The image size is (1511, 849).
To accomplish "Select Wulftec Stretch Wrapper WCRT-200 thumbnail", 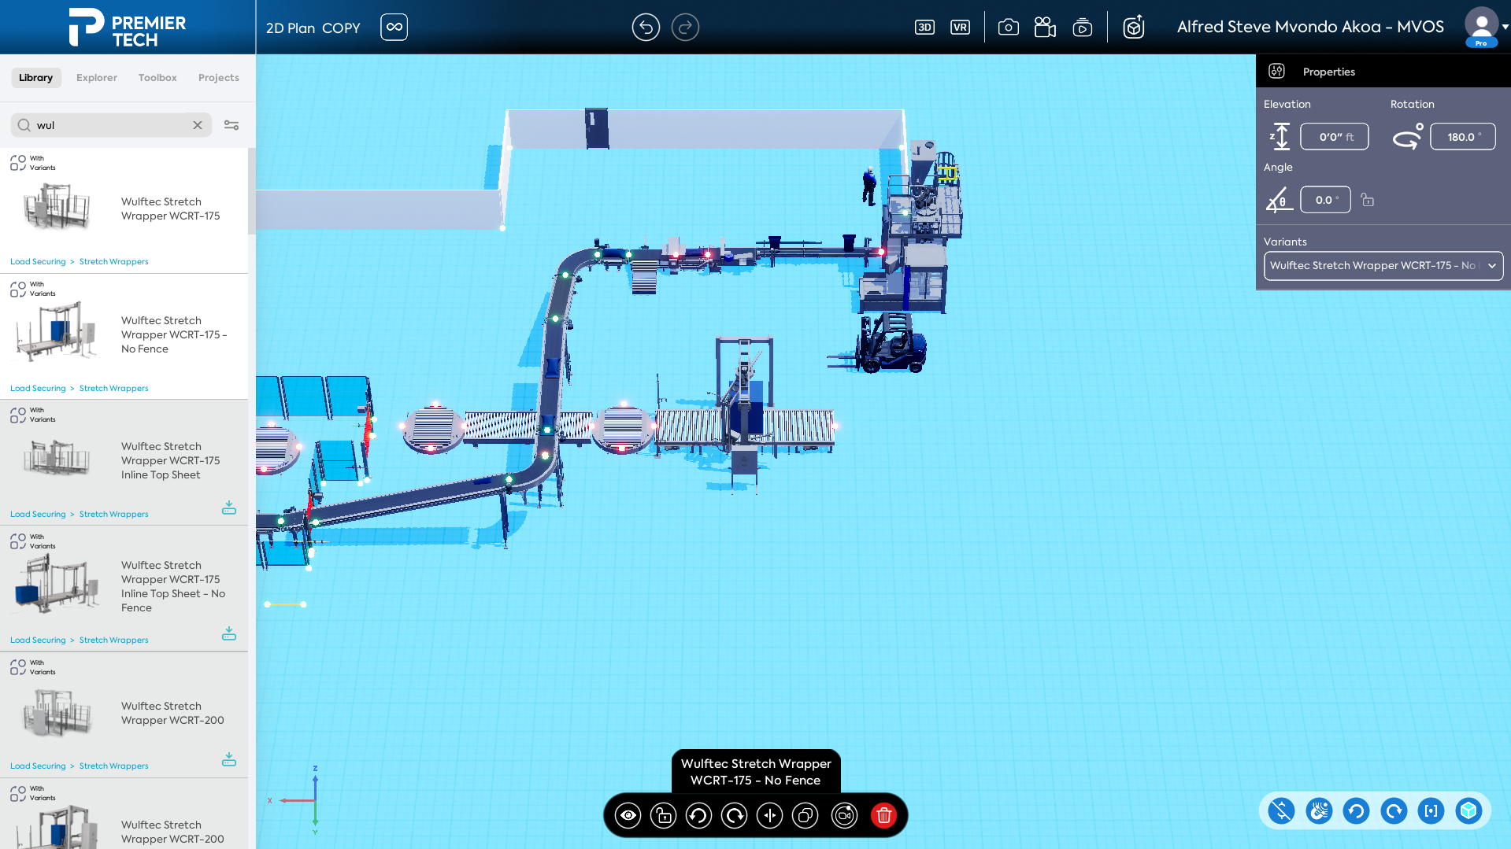I will pyautogui.click(x=57, y=712).
